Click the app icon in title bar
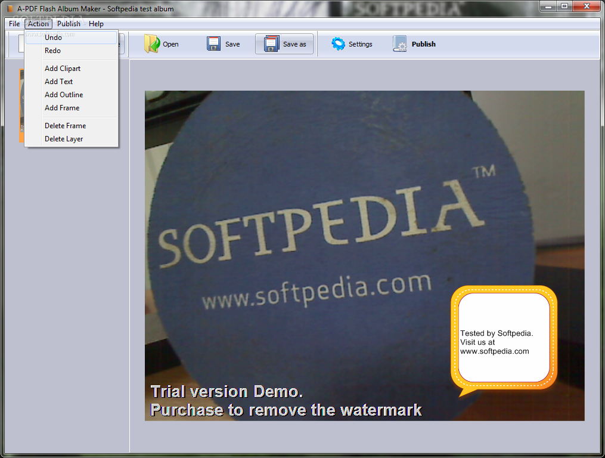The height and width of the screenshot is (458, 605). tap(10, 8)
